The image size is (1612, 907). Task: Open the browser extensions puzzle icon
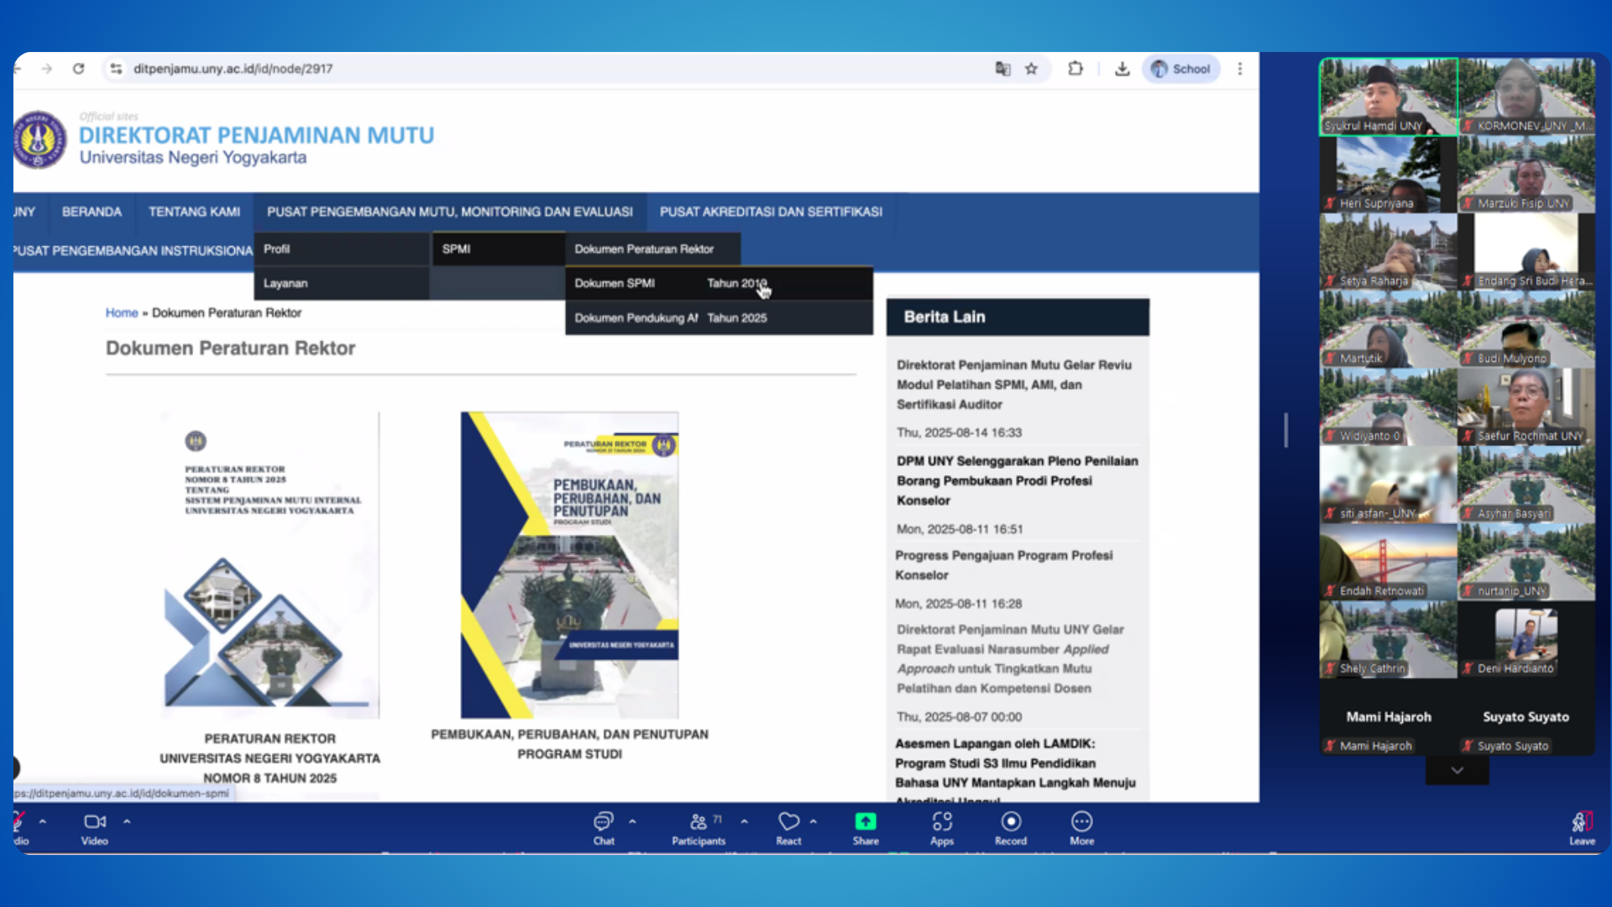click(x=1076, y=69)
